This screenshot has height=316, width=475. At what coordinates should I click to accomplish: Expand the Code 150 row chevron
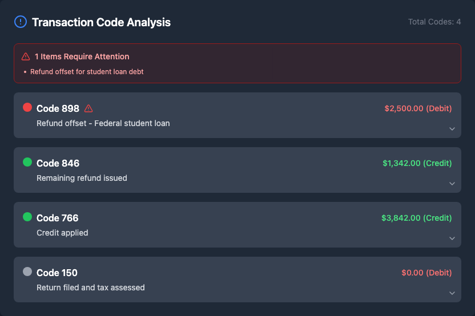point(452,293)
